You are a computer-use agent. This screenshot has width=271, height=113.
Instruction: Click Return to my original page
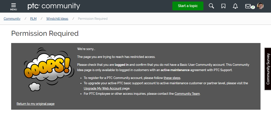(36, 104)
